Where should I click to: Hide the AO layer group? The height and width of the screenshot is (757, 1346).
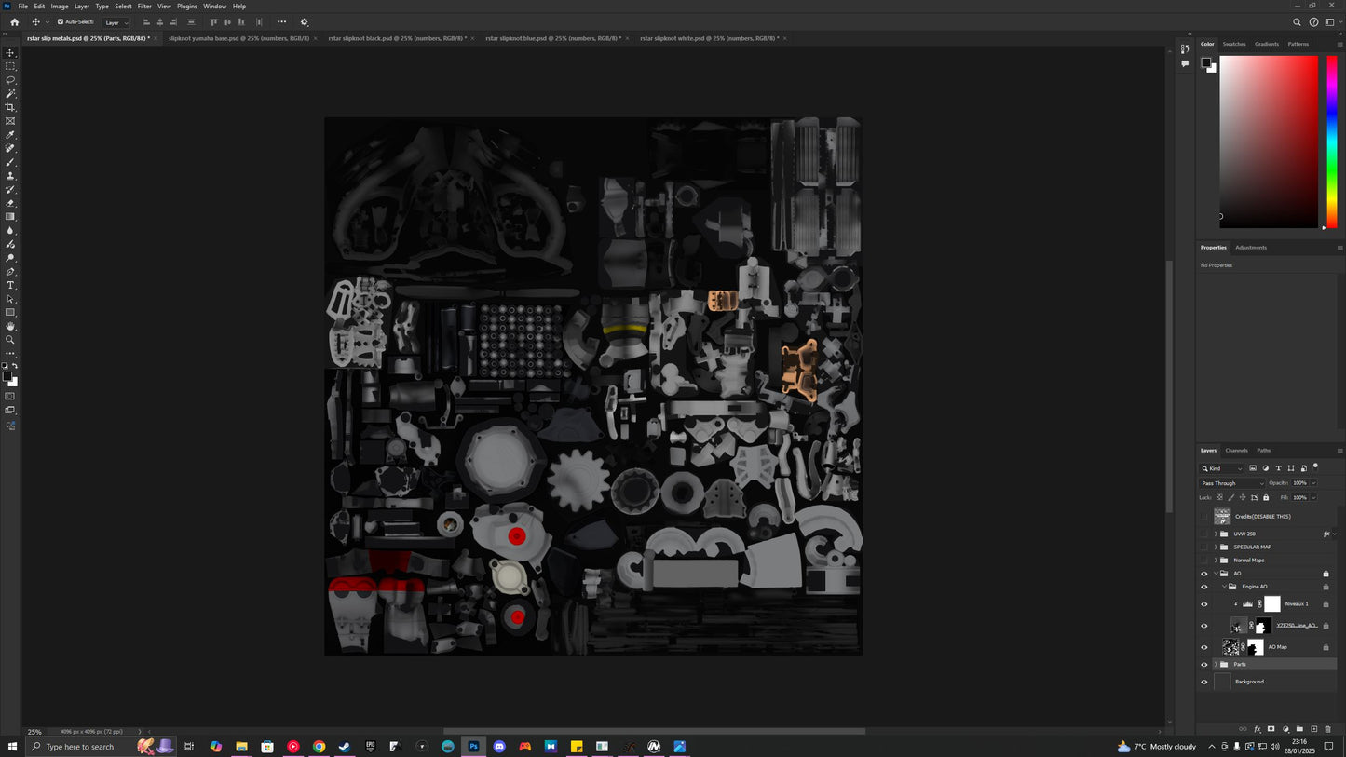pos(1203,573)
